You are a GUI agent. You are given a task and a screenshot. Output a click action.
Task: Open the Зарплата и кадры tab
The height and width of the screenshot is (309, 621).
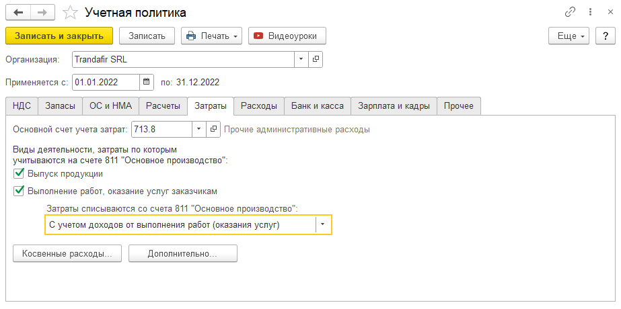click(x=394, y=106)
